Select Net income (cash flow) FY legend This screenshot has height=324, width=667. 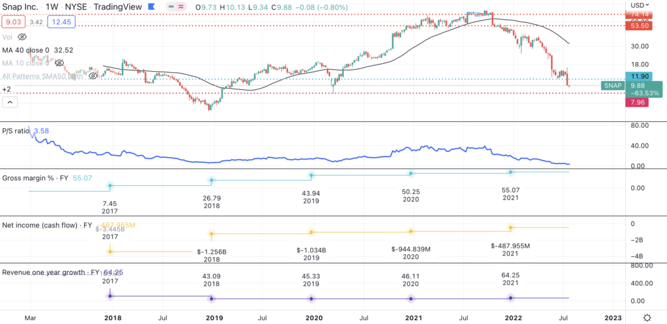pyautogui.click(x=47, y=225)
